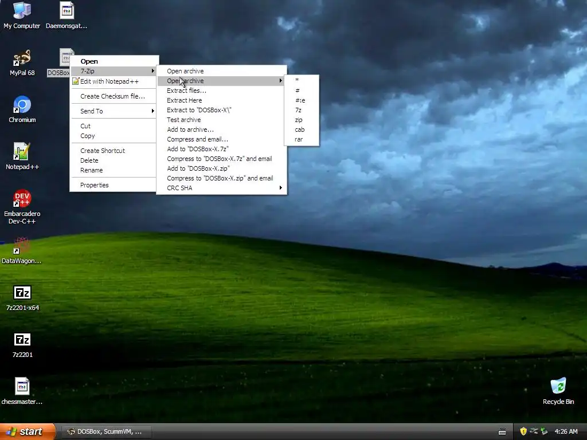Choose Edit with Notepad++ in the context menu
The width and height of the screenshot is (587, 440).
[x=114, y=81]
